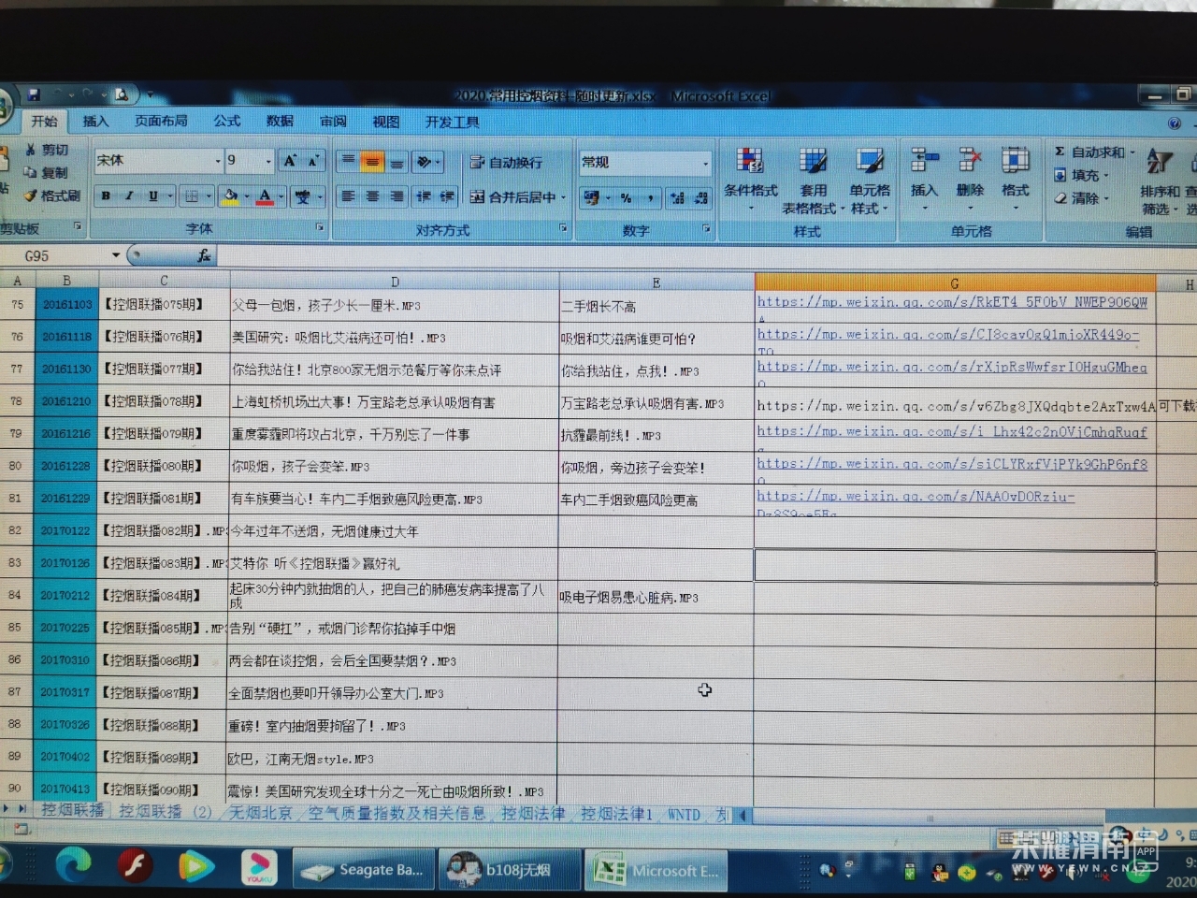1197x898 pixels.
Task: Toggle middle vertical alignment button
Action: [372, 162]
